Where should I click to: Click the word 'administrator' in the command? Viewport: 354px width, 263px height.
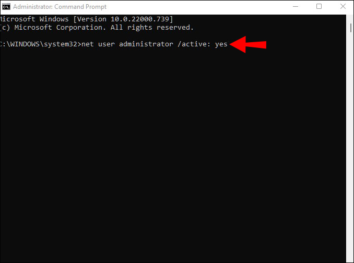pos(146,44)
